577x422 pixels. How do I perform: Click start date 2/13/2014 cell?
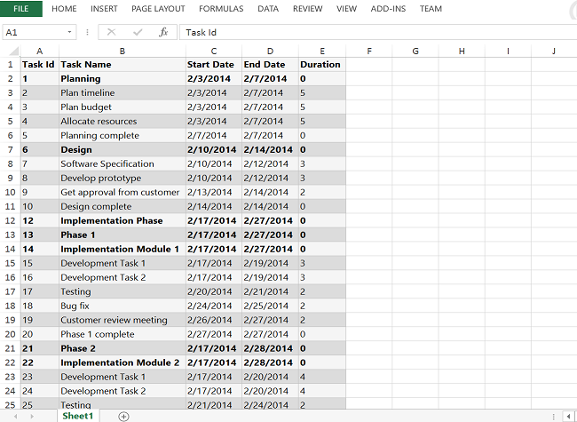tap(214, 192)
